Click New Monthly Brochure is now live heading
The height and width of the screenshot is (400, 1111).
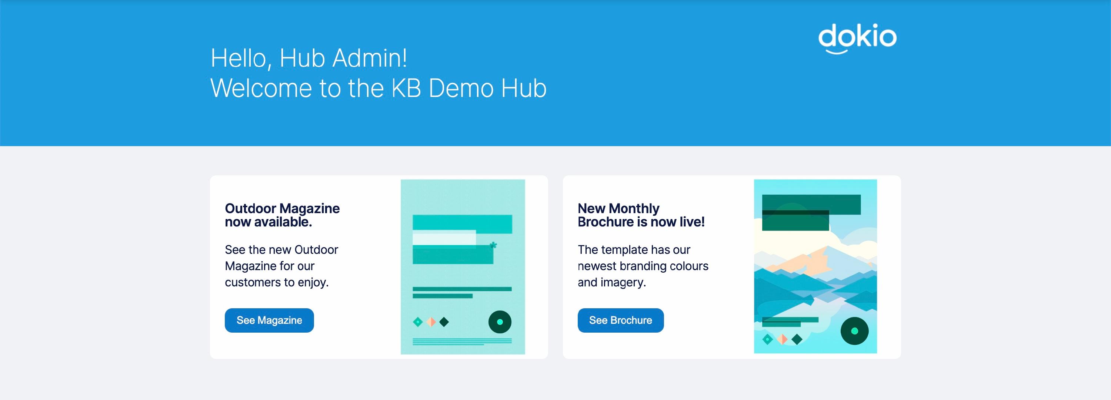click(640, 215)
